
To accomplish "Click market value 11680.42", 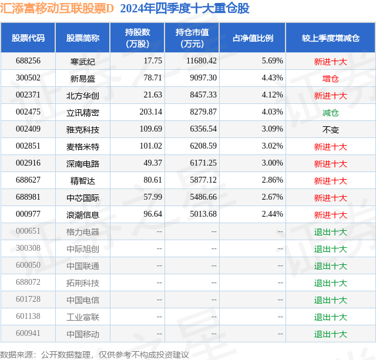I will pos(202,61).
